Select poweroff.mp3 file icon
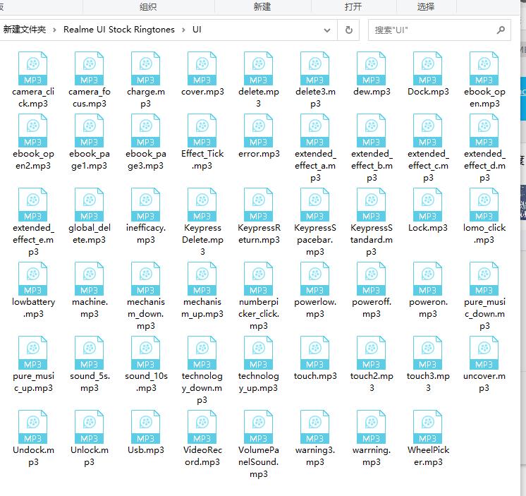The width and height of the screenshot is (526, 496). tap(371, 279)
